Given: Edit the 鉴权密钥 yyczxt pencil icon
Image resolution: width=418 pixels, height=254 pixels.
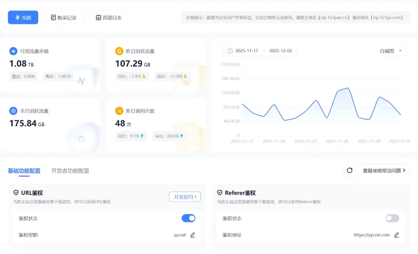Looking at the screenshot, I should point(192,235).
